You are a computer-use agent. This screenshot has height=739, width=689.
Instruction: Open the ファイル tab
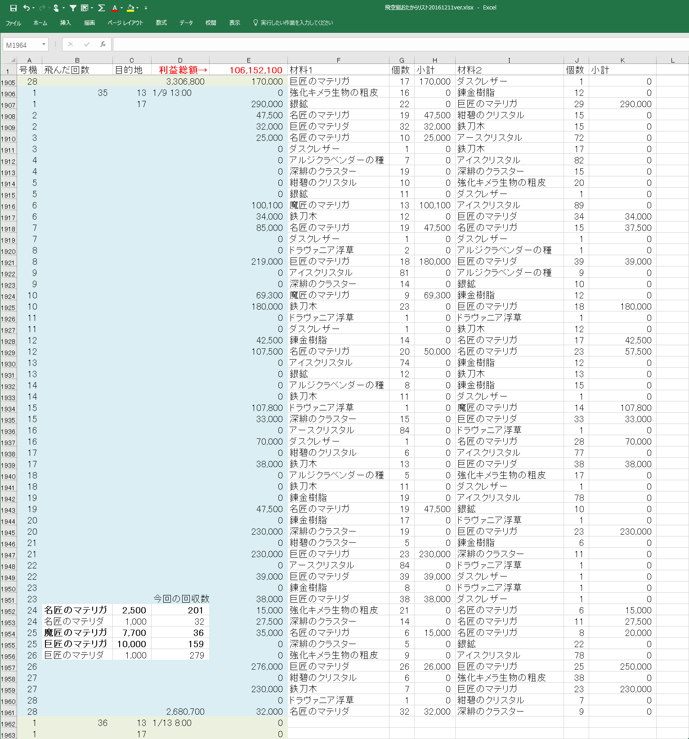coord(13,23)
